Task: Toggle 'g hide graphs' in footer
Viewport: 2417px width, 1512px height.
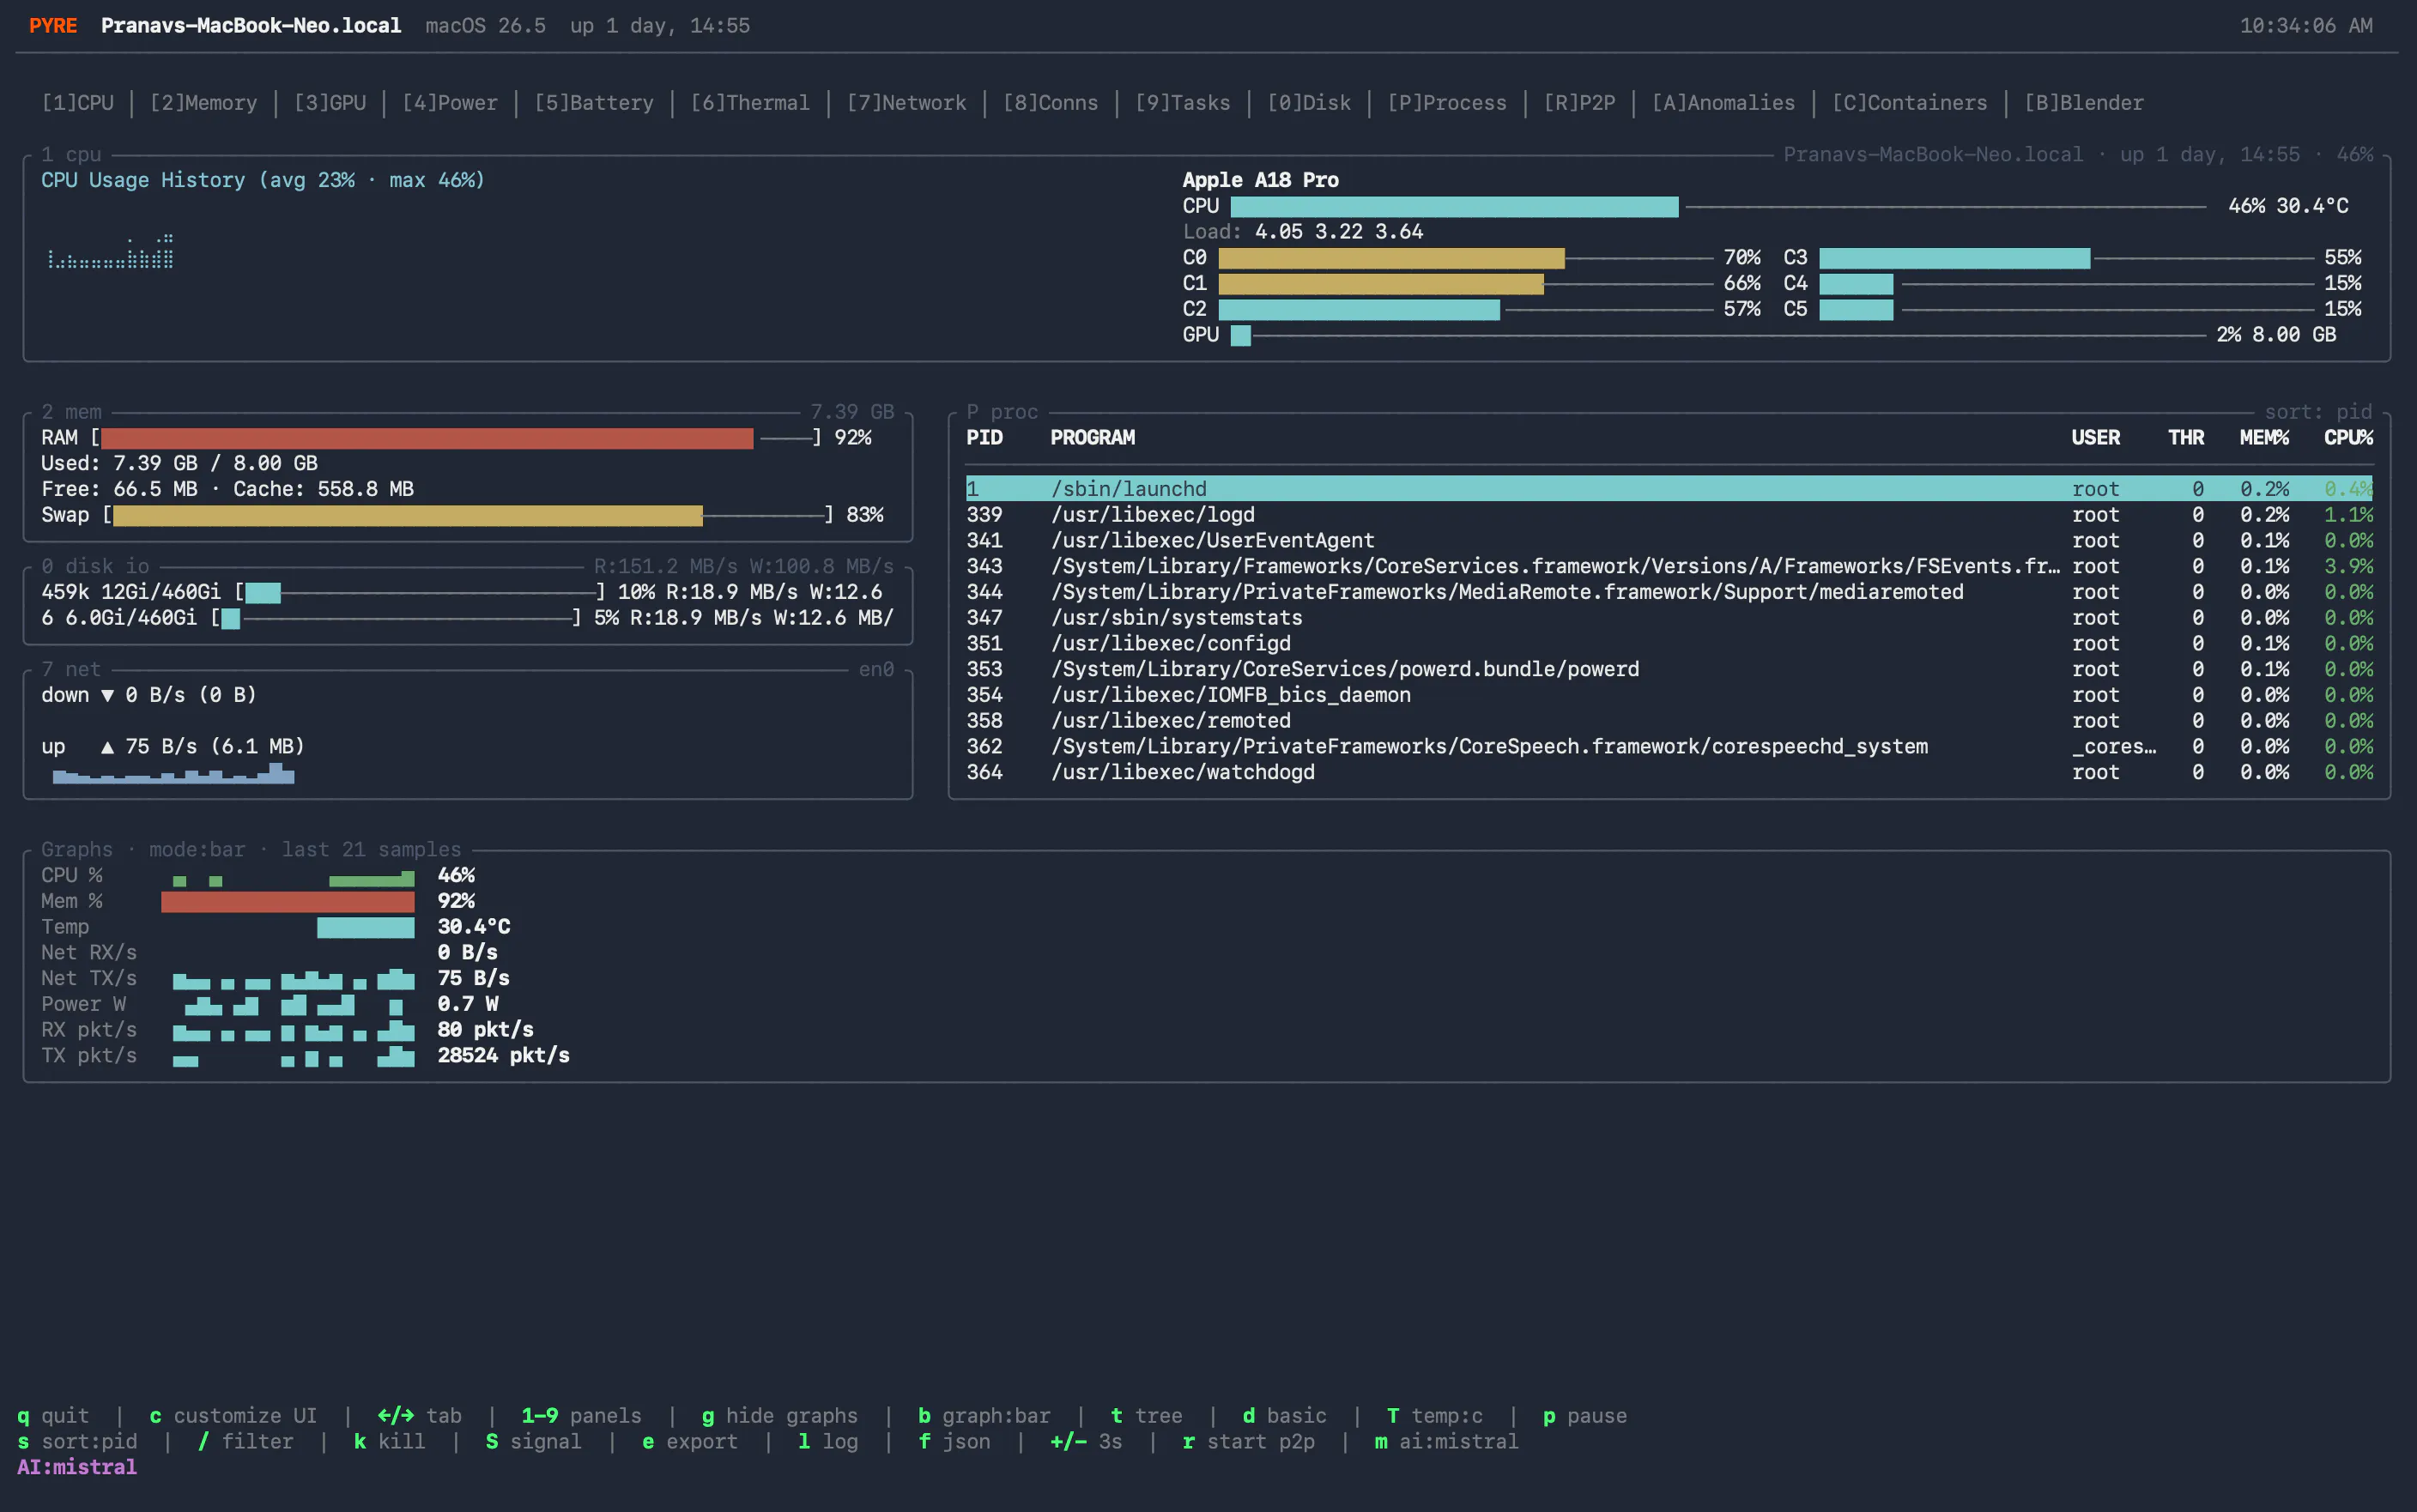Action: pyautogui.click(x=780, y=1416)
